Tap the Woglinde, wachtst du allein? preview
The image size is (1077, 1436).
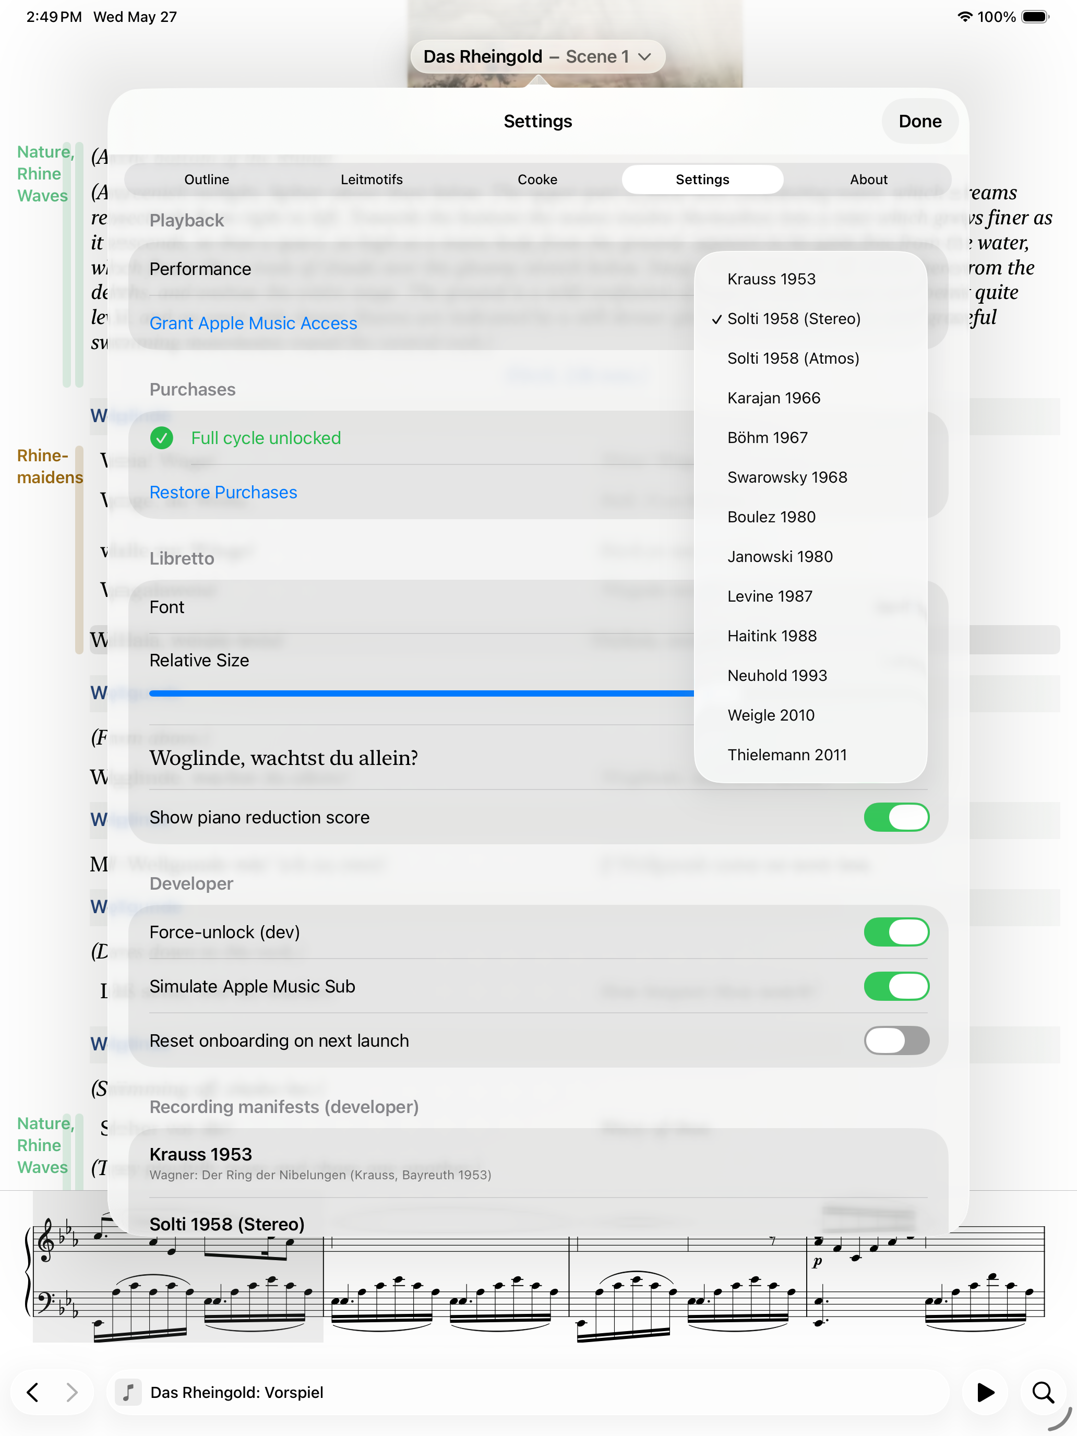coord(284,758)
